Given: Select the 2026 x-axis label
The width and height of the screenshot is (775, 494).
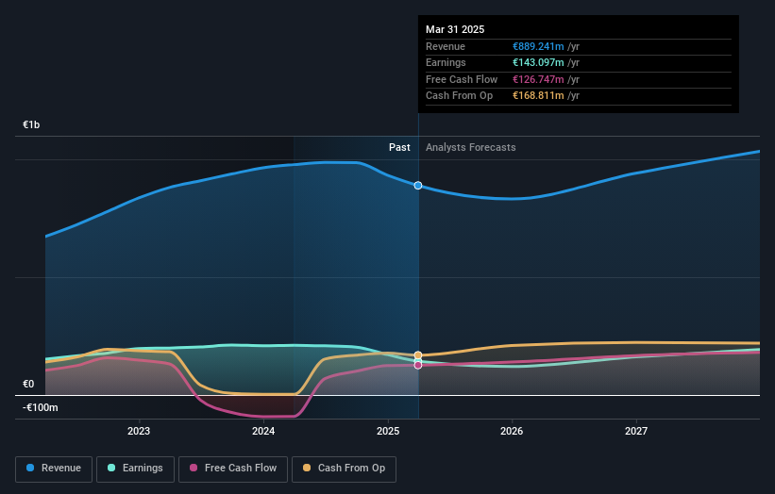Looking at the screenshot, I should click(512, 431).
